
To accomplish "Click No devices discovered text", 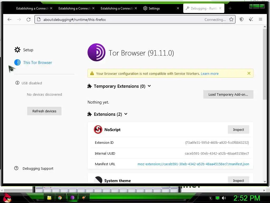I will [x=44, y=94].
